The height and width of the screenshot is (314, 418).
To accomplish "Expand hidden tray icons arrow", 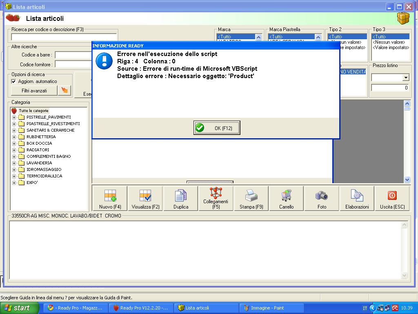I will point(373,308).
